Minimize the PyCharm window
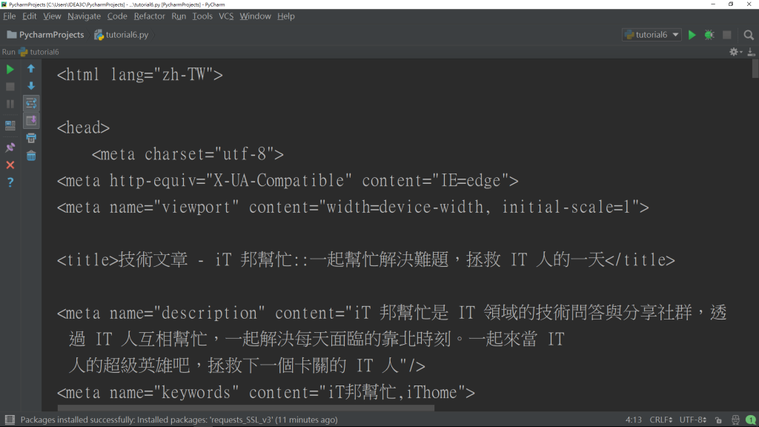The height and width of the screenshot is (427, 759). pos(713,4)
